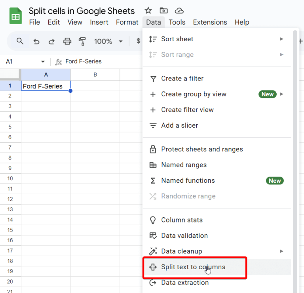Click the move to folder icon
Viewport: 304px width, 293px height.
pyautogui.click(x=163, y=11)
